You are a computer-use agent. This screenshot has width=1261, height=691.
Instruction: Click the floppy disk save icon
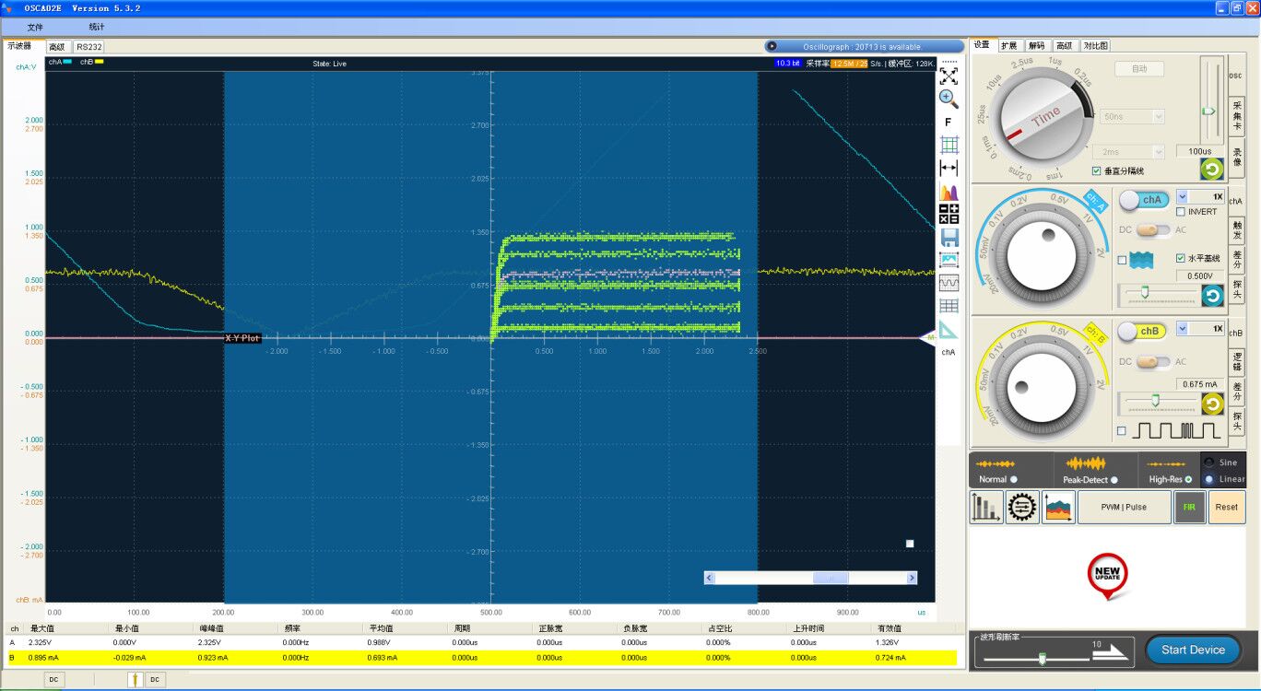949,237
